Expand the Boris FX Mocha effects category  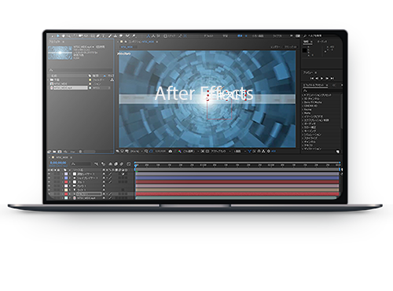point(303,102)
